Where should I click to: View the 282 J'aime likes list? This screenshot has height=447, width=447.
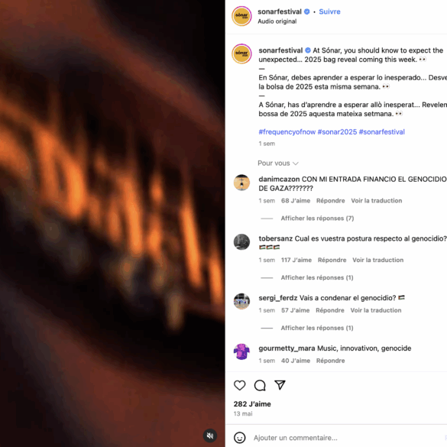[252, 404]
